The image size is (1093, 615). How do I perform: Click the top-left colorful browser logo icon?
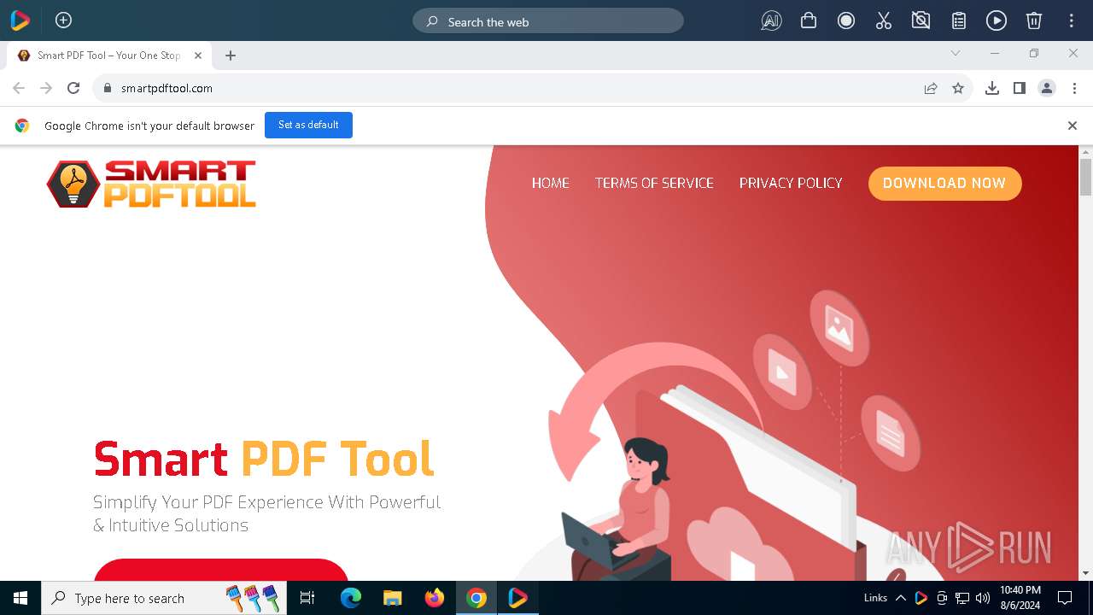pos(20,20)
